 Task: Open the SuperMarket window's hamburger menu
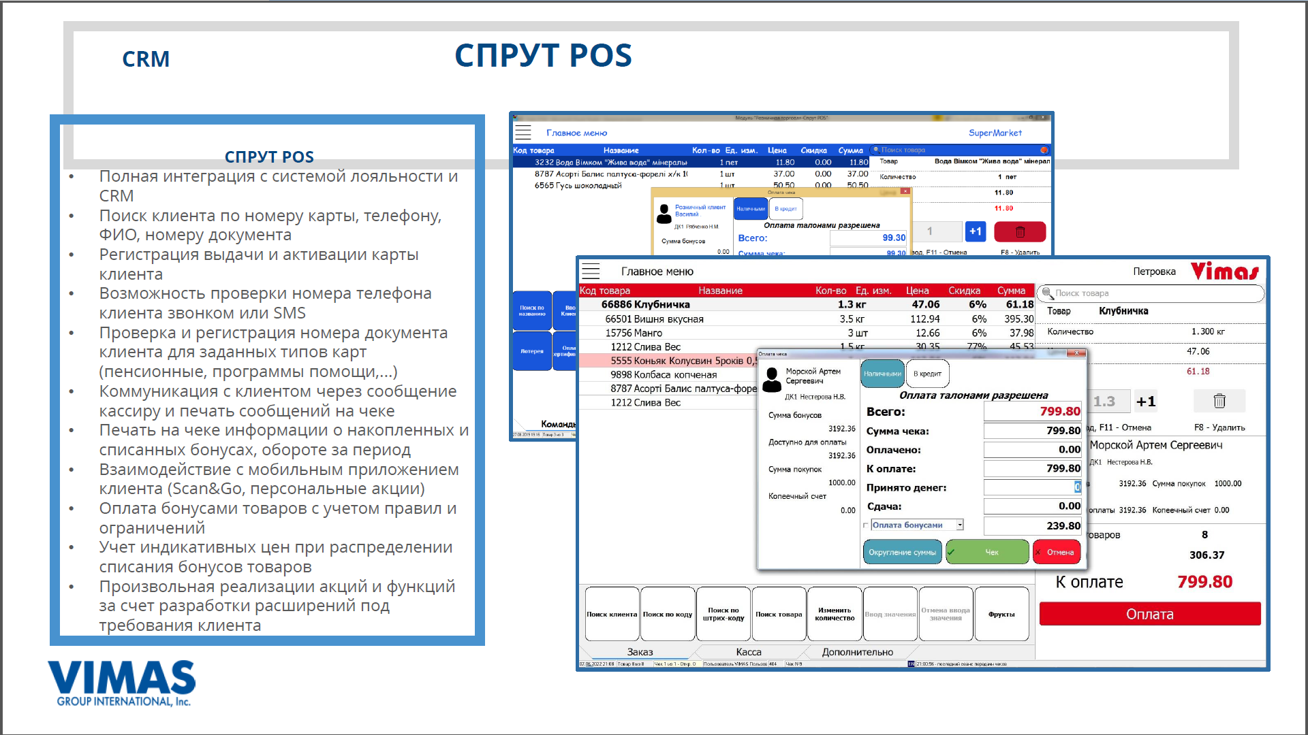[x=523, y=133]
